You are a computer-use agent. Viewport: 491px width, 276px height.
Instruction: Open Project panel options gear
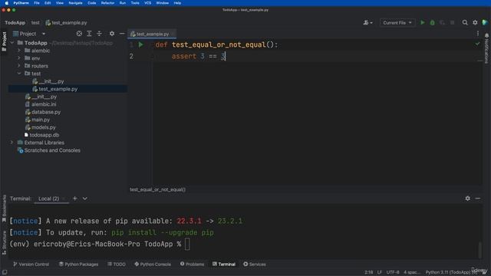click(112, 34)
